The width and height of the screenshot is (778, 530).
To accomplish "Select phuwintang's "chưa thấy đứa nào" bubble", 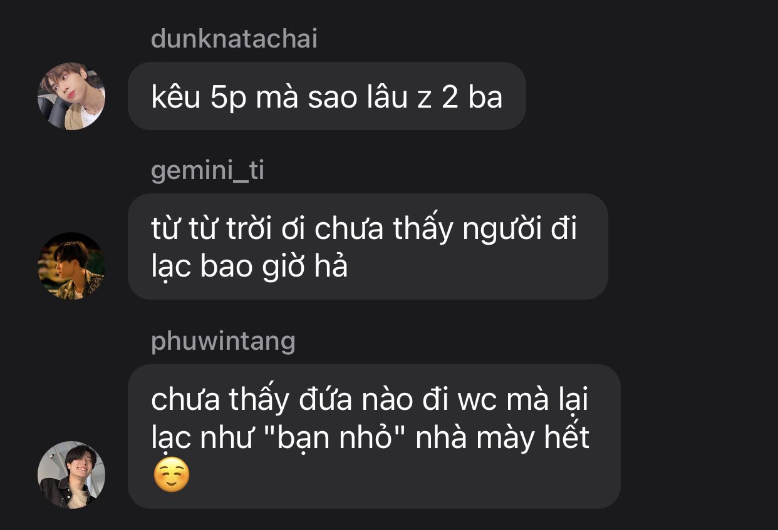I will click(374, 436).
